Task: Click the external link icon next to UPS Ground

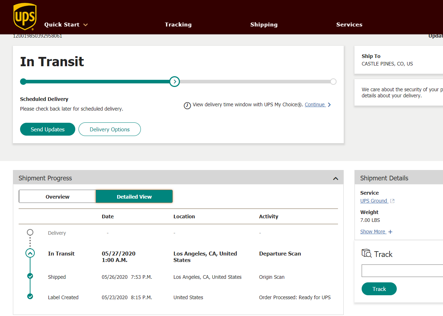Action: (x=392, y=201)
